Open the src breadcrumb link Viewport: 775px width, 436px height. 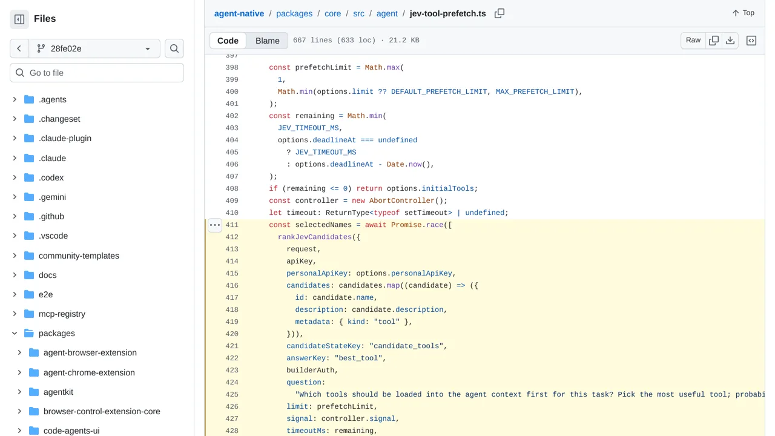(358, 13)
